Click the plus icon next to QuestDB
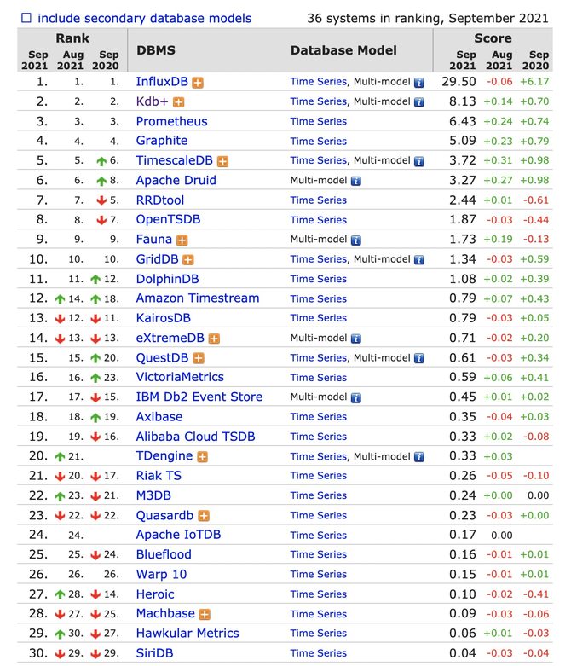This screenshot has height=666, width=571. coord(198,358)
